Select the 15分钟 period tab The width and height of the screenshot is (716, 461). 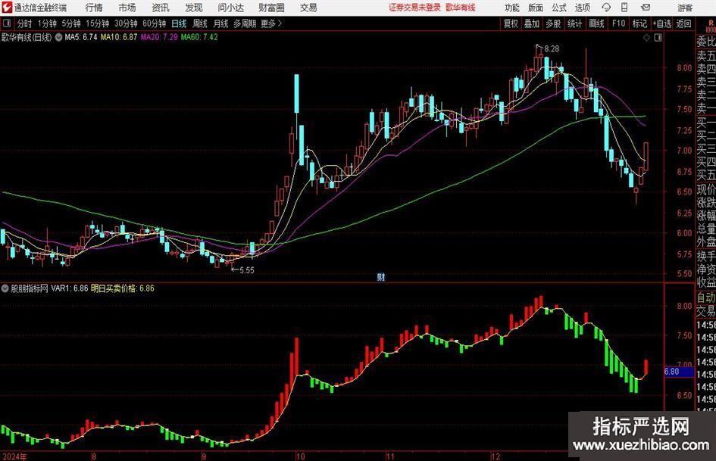point(98,23)
